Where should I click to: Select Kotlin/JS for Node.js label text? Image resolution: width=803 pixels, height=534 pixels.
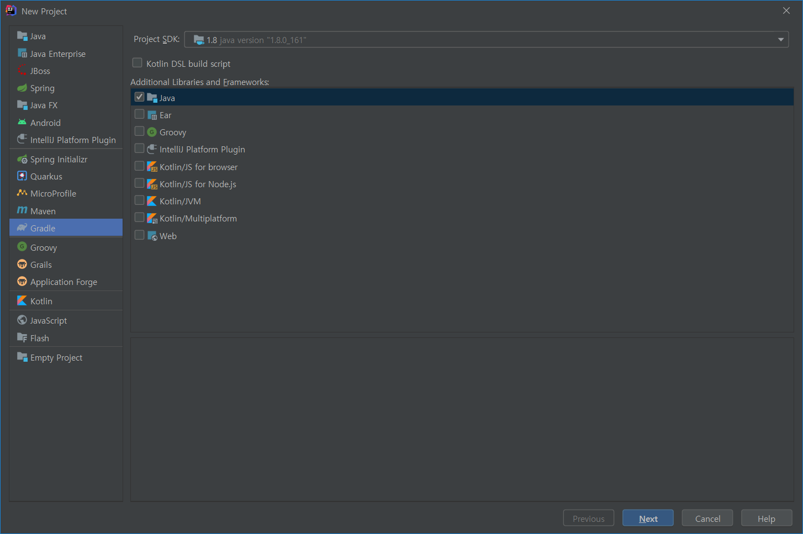[198, 184]
